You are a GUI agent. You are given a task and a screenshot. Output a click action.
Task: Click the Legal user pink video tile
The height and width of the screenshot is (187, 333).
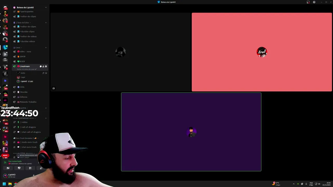point(262,52)
